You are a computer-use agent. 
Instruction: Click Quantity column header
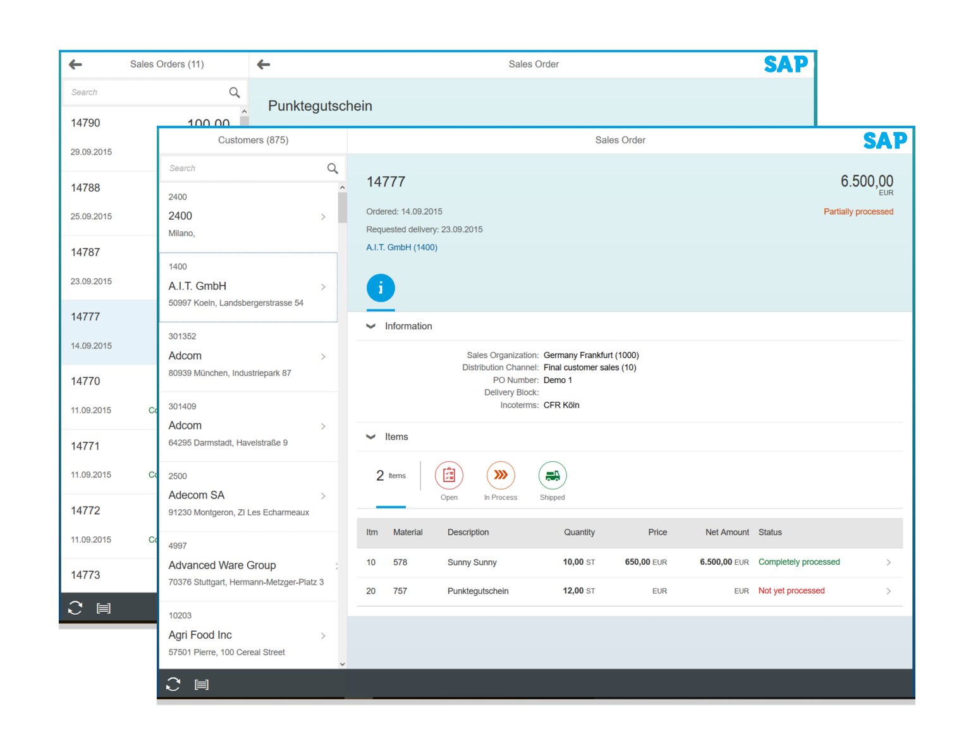(579, 533)
